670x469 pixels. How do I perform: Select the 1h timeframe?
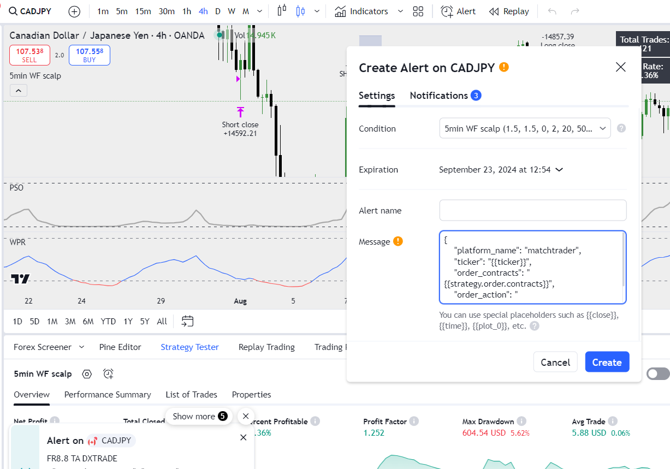187,11
